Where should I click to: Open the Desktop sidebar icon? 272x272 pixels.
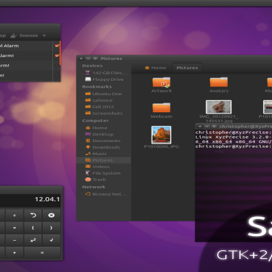pyautogui.click(x=88, y=134)
